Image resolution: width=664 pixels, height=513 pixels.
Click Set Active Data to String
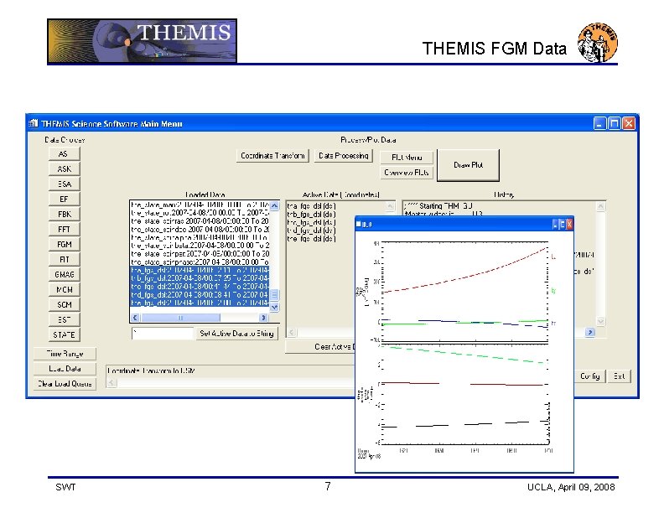[236, 334]
